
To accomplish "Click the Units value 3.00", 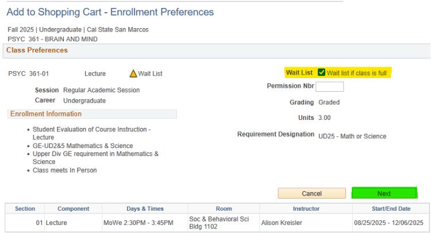I will click(324, 118).
